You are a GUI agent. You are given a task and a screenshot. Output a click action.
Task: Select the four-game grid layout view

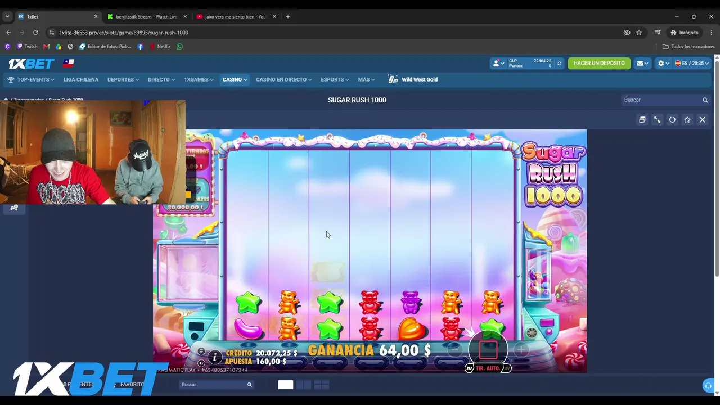(x=322, y=385)
